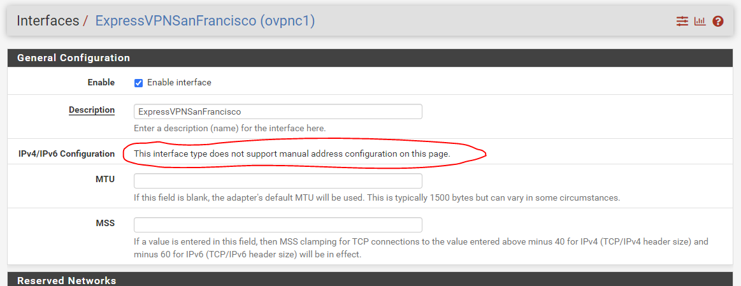This screenshot has height=286, width=741.
Task: Click the Interfaces breadcrumb link
Action: [x=48, y=21]
